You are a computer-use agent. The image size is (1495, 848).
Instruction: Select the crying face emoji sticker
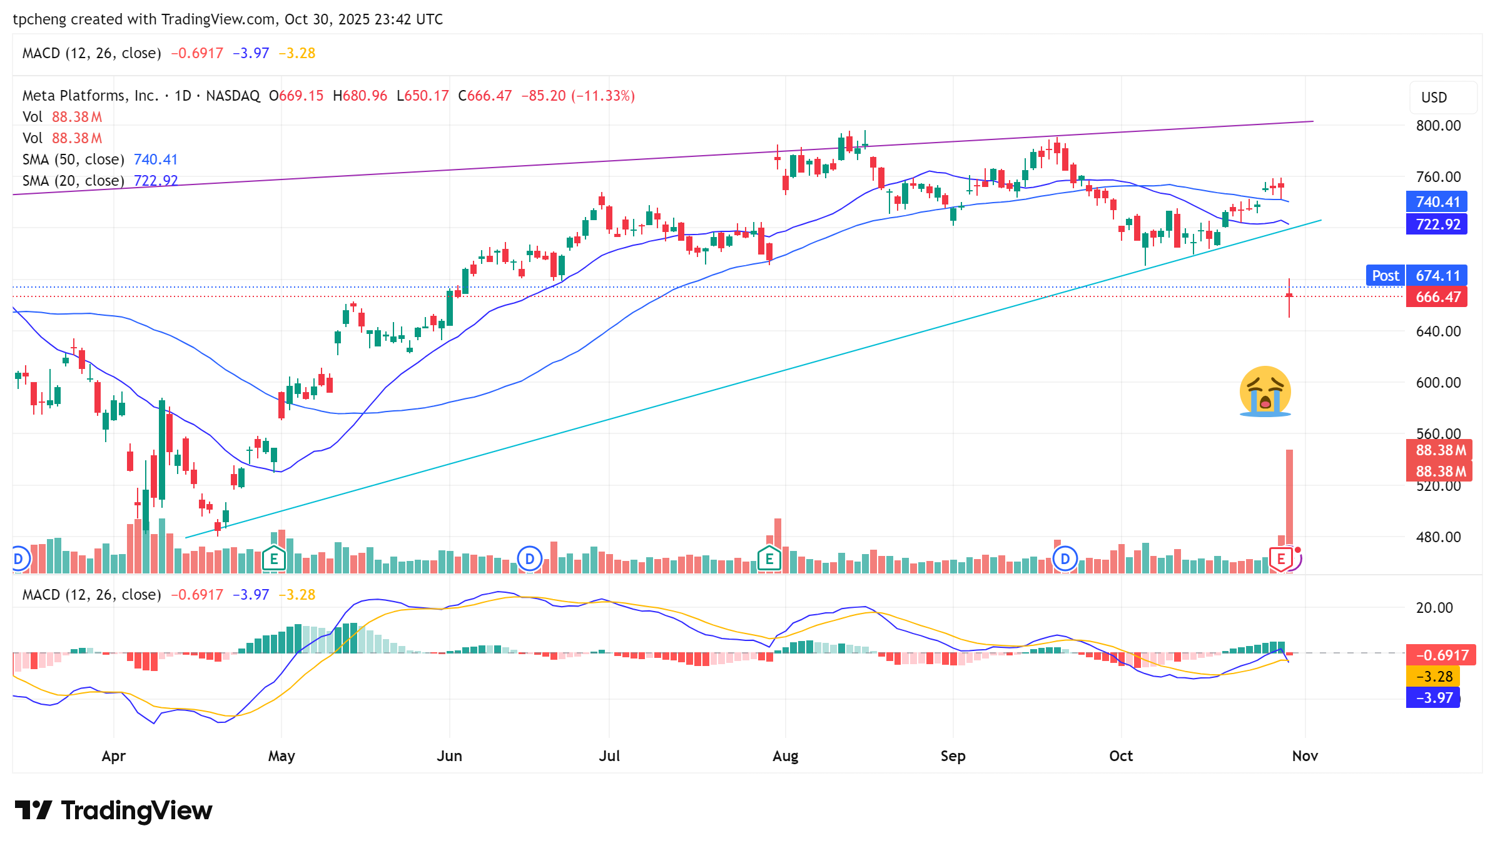[1265, 391]
